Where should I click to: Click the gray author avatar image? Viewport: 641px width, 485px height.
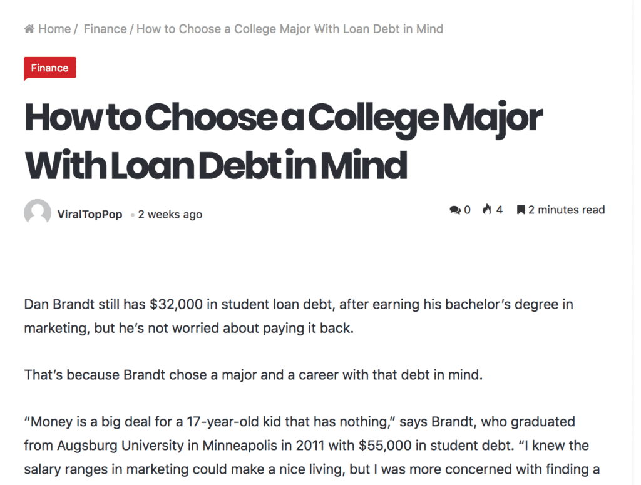[38, 213]
